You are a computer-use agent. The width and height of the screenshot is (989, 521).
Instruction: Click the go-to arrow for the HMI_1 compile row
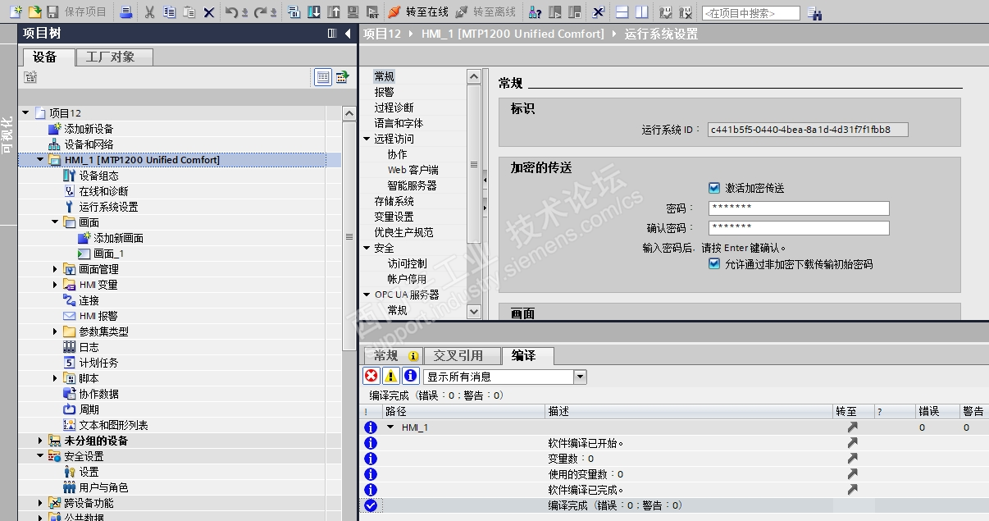point(853,427)
